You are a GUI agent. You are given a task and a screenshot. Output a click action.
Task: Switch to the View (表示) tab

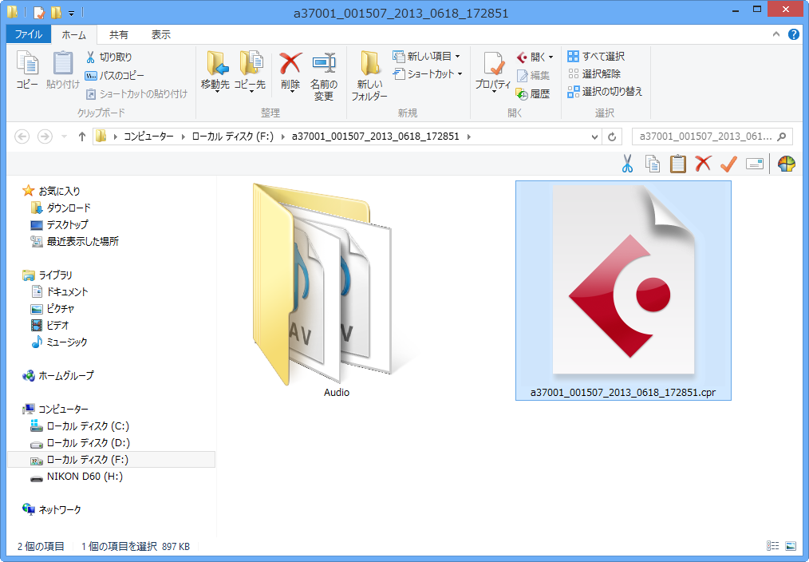click(x=160, y=35)
